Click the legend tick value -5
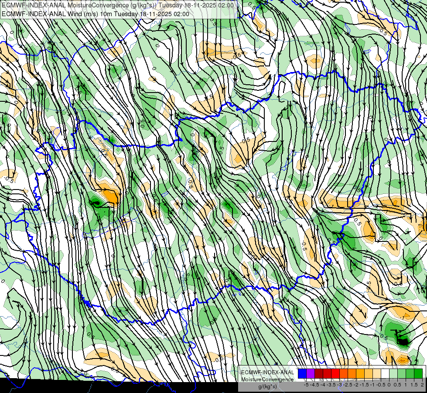427x393 pixels. [x=306, y=385]
